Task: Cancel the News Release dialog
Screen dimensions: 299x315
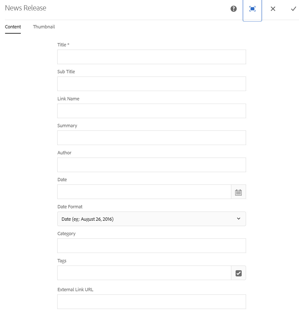Action: 273,9
